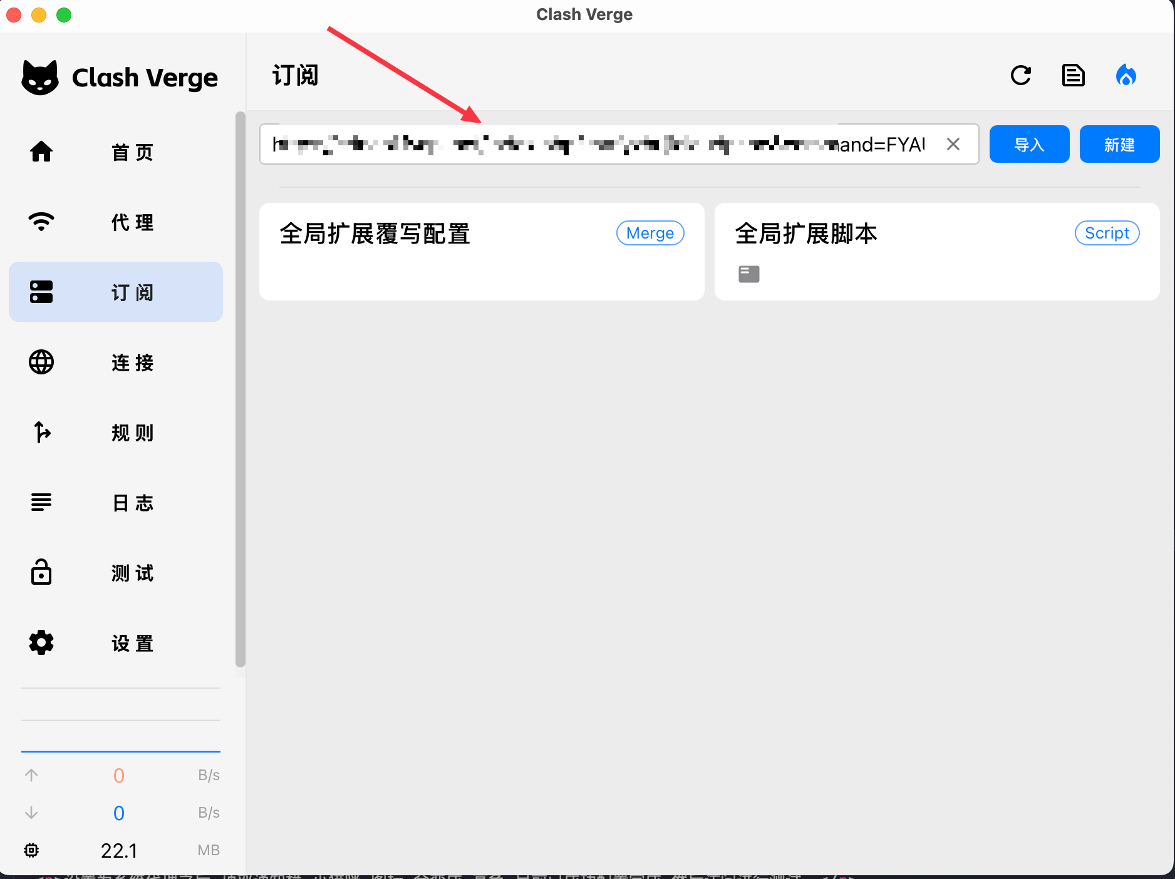Click the gear icon for settings
Image resolution: width=1175 pixels, height=879 pixels.
[41, 642]
